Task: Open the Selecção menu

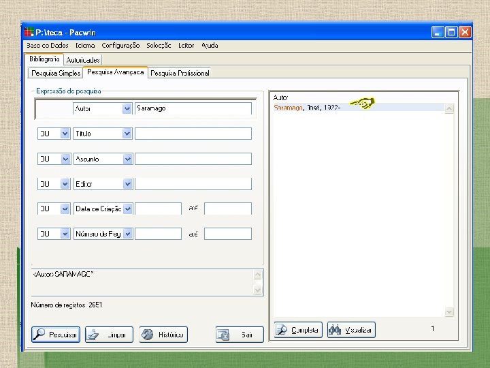Action: pyautogui.click(x=159, y=46)
